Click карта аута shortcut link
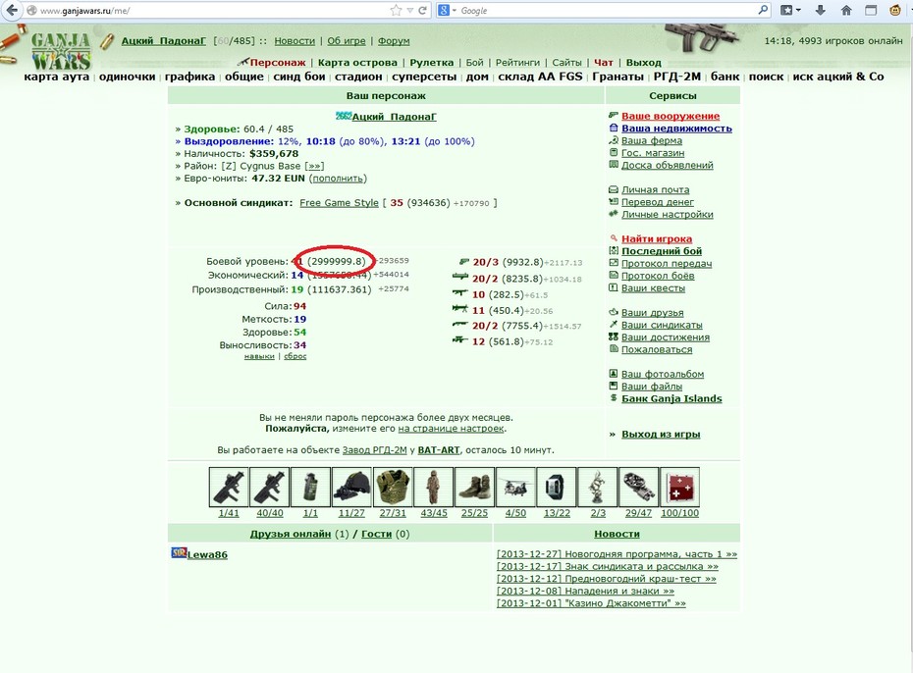Viewport: 913px width, 673px height. pos(57,77)
